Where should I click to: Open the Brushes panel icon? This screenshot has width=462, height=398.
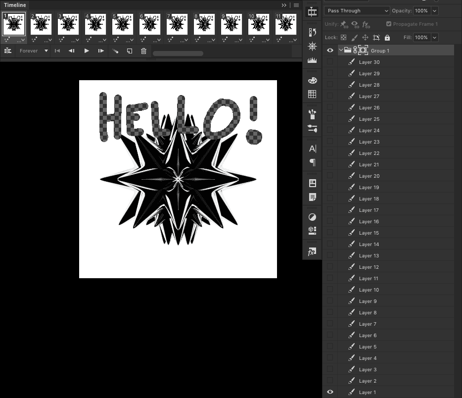coord(312,114)
